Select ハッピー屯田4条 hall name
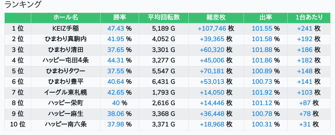 coord(66,60)
